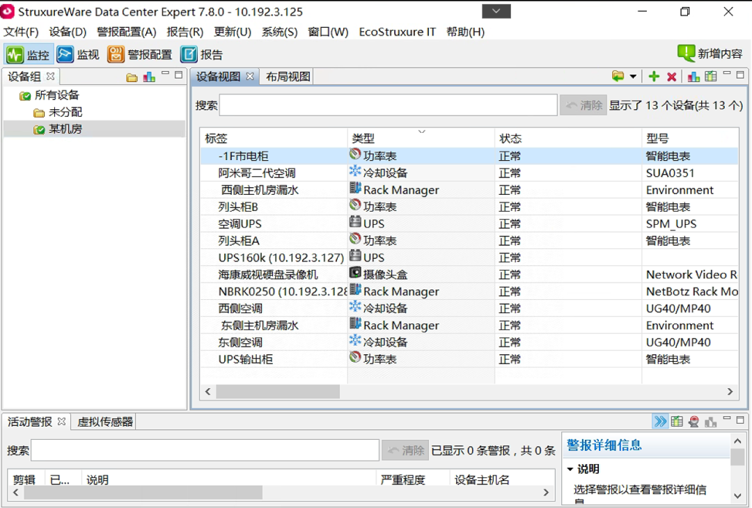Toggle the double-arrow alarm details icon

[x=660, y=421]
